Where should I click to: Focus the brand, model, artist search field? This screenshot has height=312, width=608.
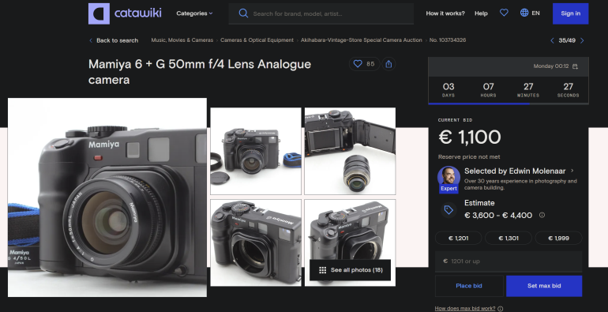pos(321,13)
